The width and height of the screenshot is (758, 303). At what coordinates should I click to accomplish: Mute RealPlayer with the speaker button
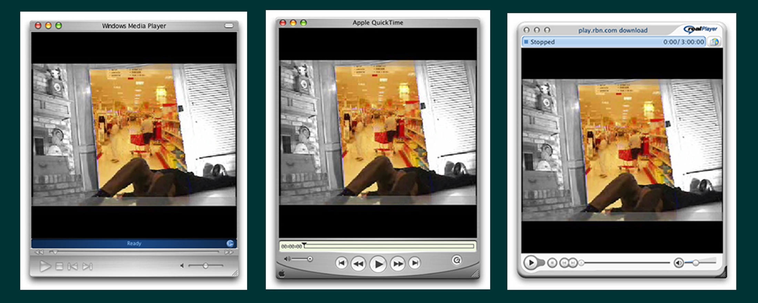tap(678, 263)
